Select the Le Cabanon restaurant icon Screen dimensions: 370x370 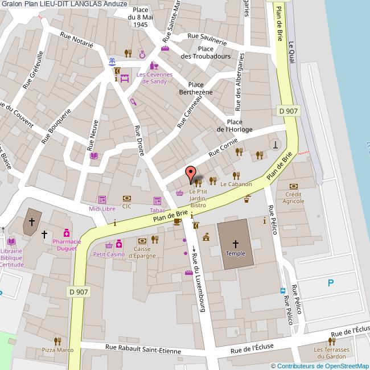click(x=236, y=175)
